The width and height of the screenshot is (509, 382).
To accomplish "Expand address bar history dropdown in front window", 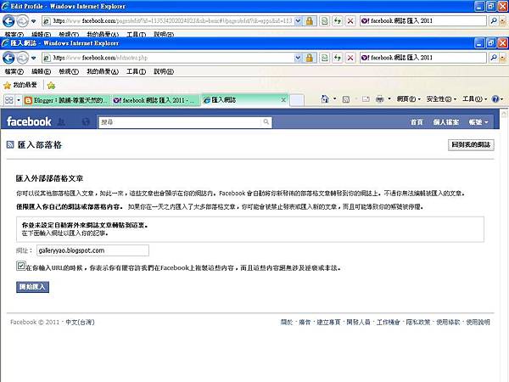I will (x=298, y=58).
